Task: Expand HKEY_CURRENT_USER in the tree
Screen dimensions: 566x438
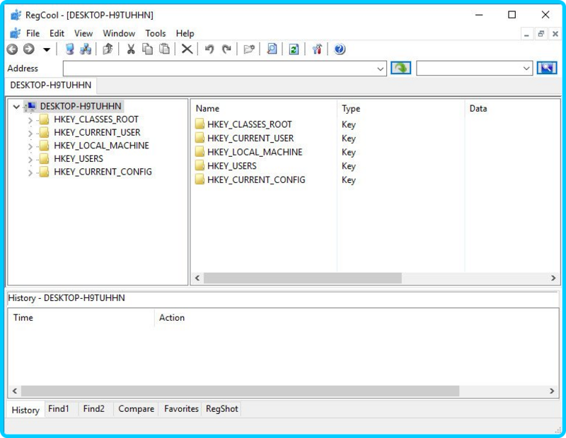Action: pos(30,133)
